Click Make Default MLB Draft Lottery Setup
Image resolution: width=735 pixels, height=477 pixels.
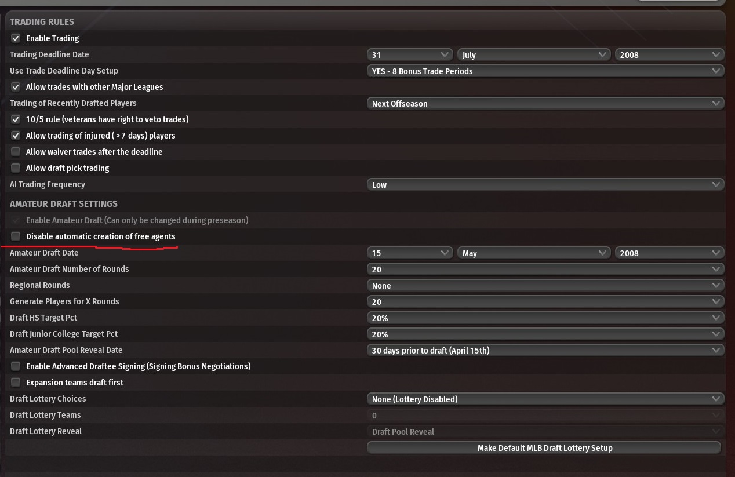[544, 448]
